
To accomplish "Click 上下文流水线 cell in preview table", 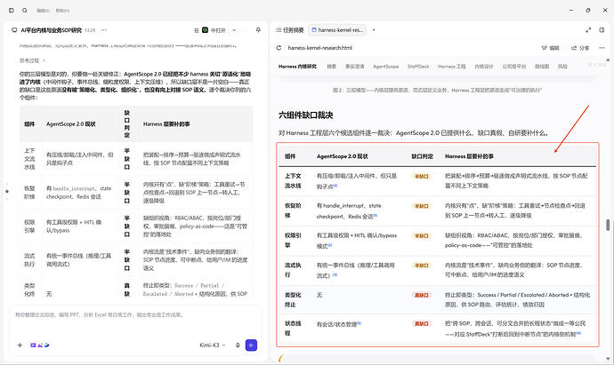I will point(293,181).
